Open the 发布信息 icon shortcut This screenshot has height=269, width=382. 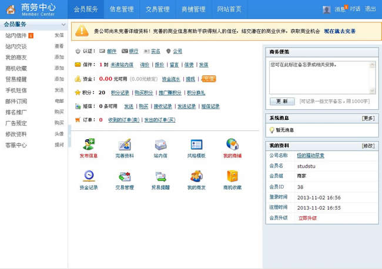point(89,144)
